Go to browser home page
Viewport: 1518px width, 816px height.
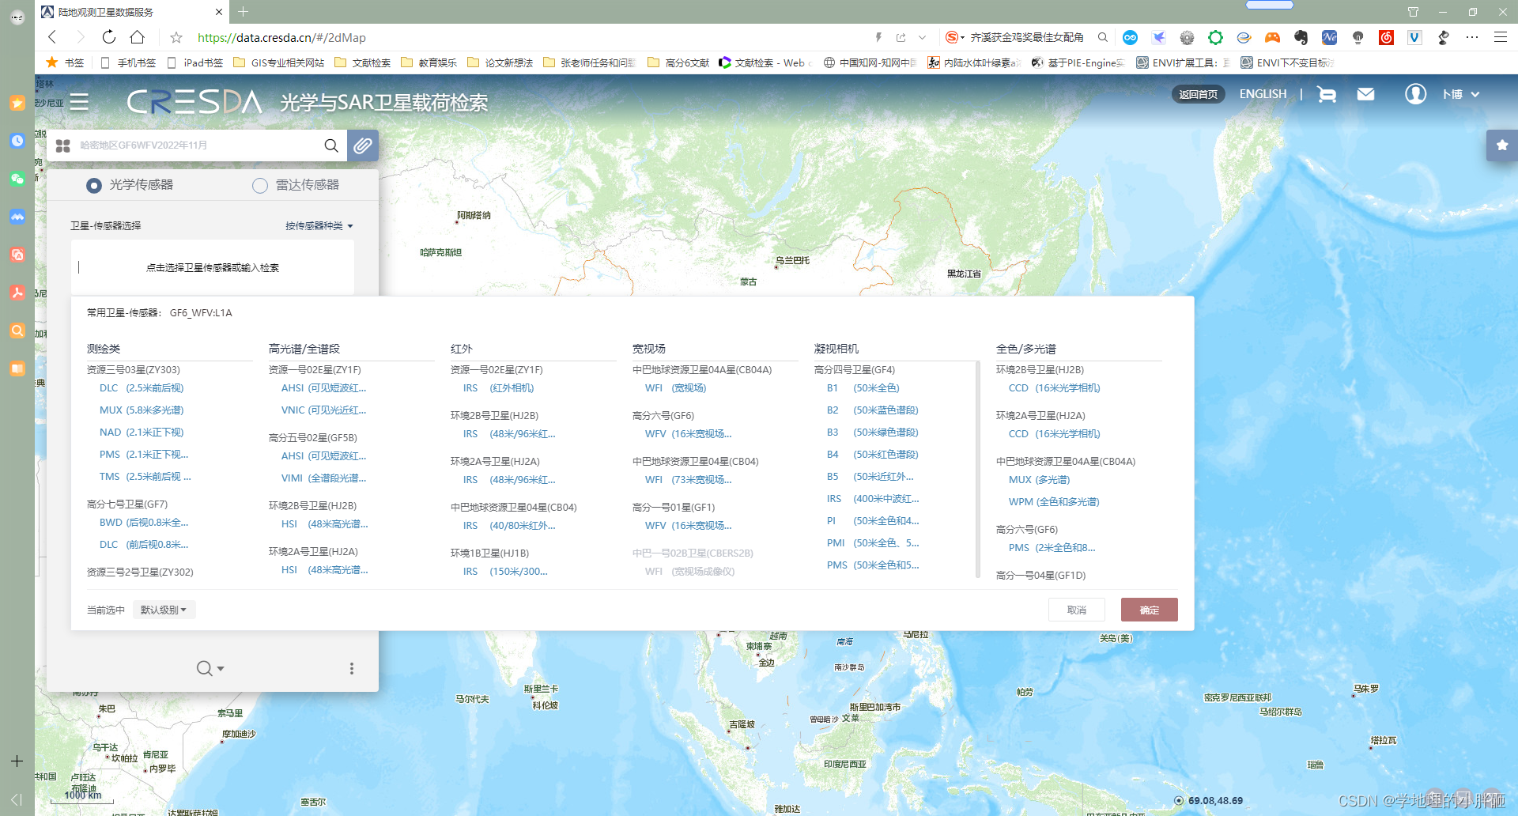point(138,37)
